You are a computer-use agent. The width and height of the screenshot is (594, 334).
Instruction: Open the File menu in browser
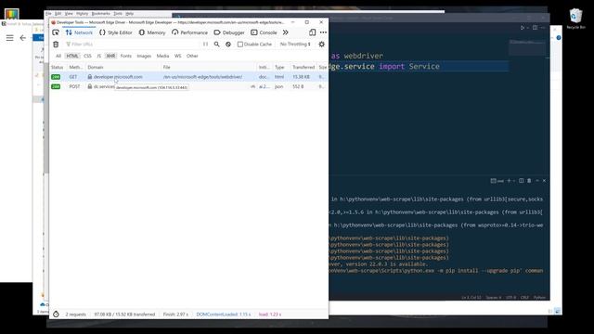click(48, 14)
